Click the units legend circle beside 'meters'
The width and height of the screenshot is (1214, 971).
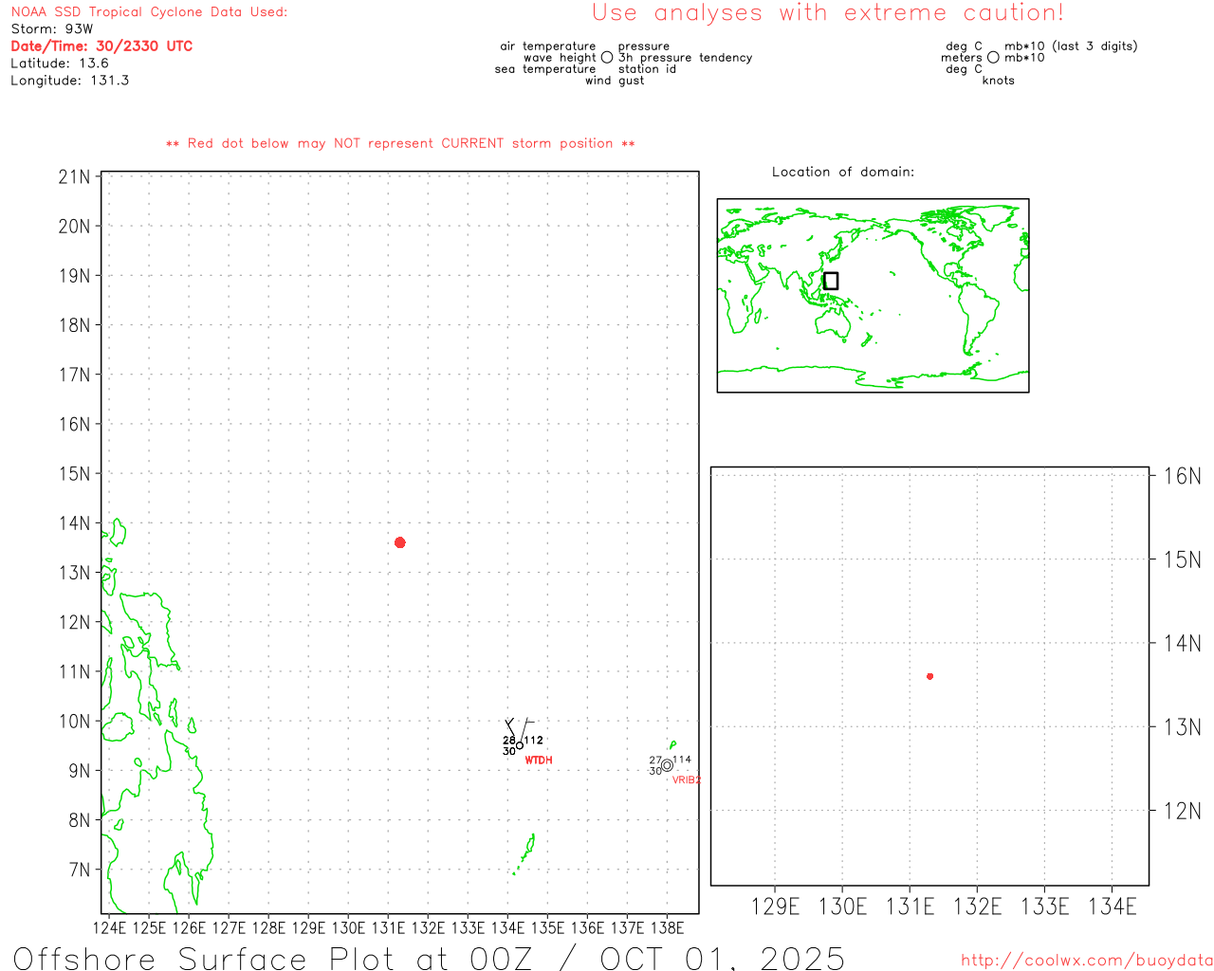993,58
